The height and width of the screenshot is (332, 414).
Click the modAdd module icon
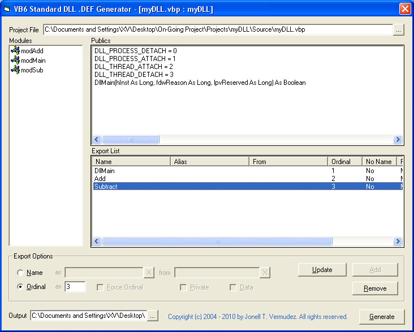(15, 51)
